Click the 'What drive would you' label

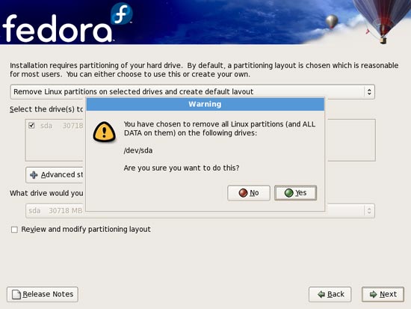[x=46, y=194]
